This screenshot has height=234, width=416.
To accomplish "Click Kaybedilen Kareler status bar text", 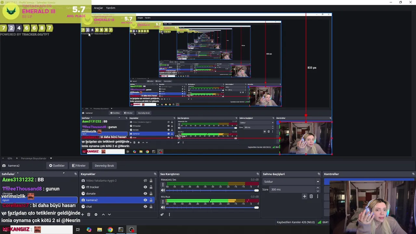I will (x=295, y=222).
